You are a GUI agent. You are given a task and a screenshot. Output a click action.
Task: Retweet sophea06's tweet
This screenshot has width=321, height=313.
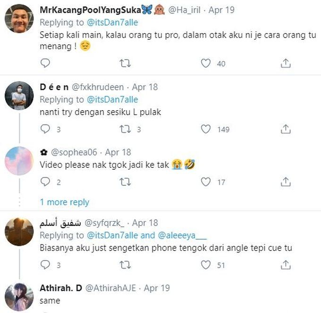[x=125, y=182]
